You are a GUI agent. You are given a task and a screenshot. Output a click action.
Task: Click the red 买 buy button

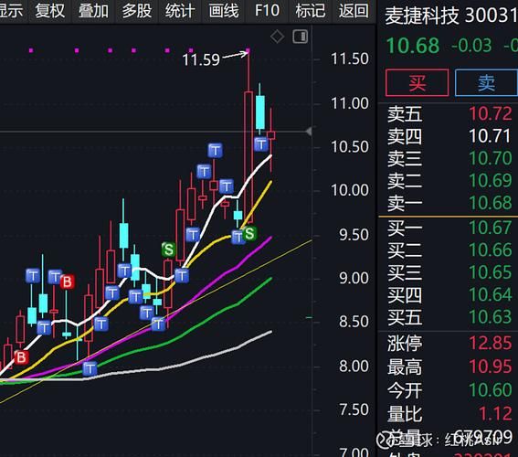point(417,82)
